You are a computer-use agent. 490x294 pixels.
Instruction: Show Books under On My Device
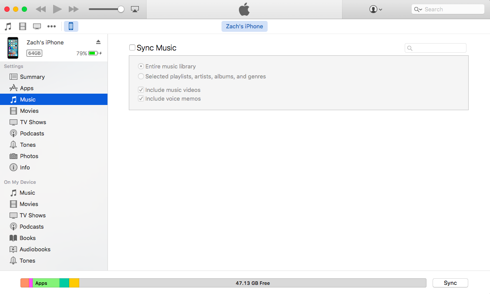click(54, 238)
